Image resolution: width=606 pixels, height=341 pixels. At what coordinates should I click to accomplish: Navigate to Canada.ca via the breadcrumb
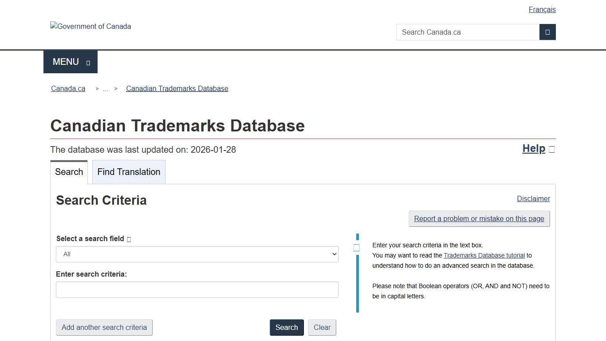click(68, 88)
